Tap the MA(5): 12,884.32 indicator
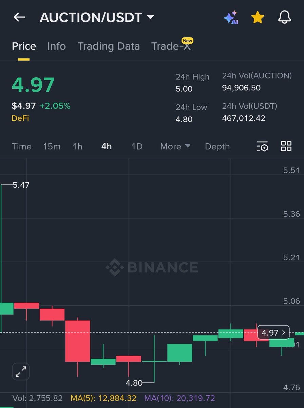The image size is (304, 408). pos(103,398)
